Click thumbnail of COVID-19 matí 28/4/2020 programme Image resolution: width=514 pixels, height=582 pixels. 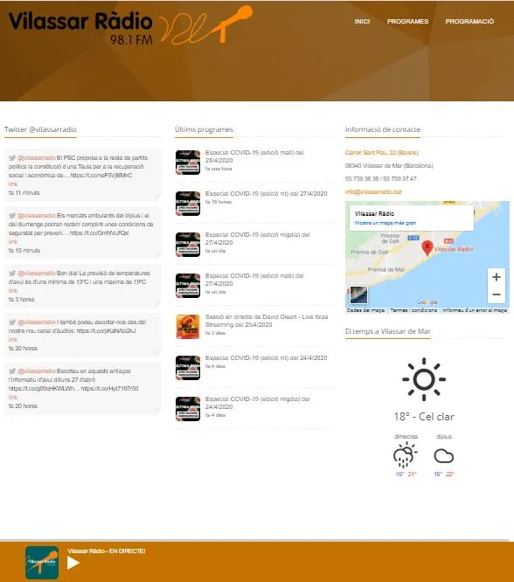pyautogui.click(x=188, y=163)
